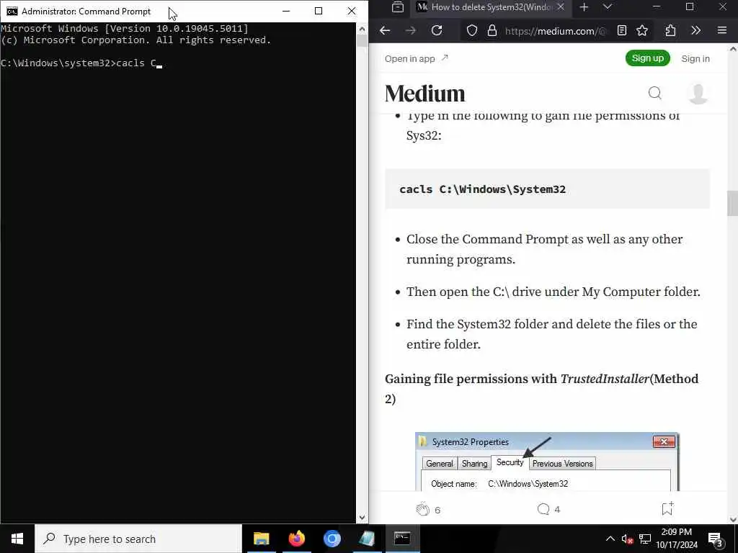Save the article with bookmark icon
Viewport: 738px width, 553px height.
tap(667, 508)
